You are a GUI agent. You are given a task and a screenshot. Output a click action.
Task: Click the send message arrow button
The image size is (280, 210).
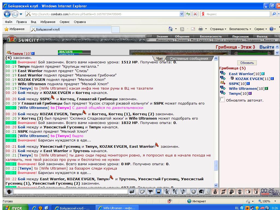coord(132,192)
